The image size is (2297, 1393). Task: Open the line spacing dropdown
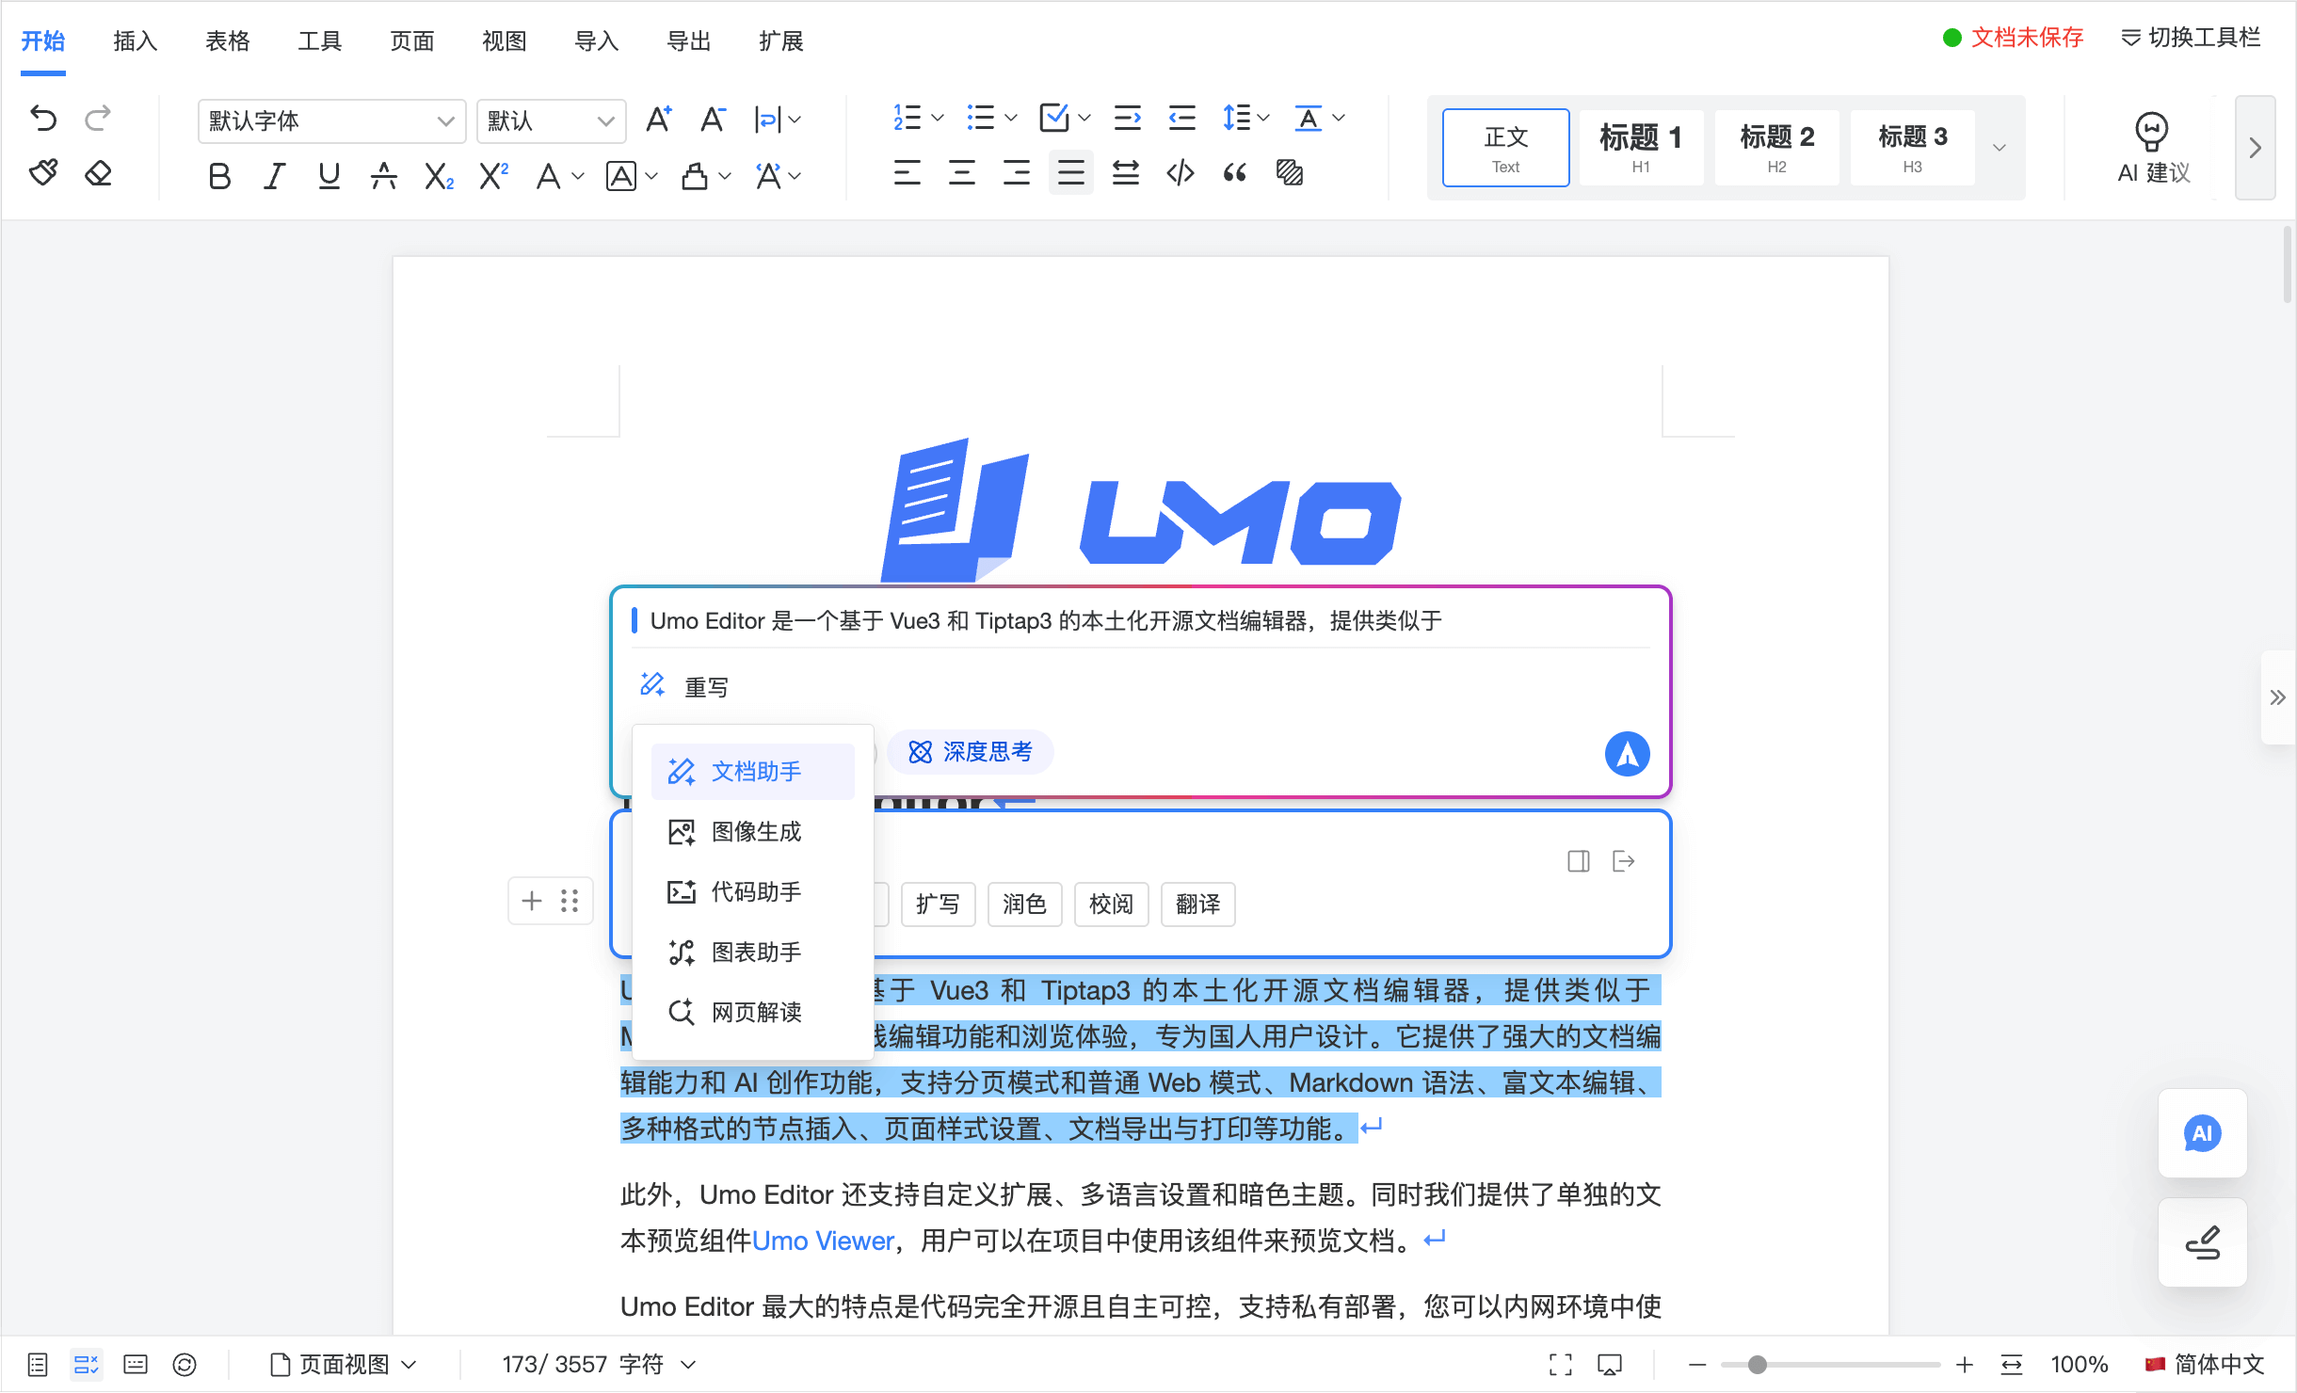[1245, 118]
